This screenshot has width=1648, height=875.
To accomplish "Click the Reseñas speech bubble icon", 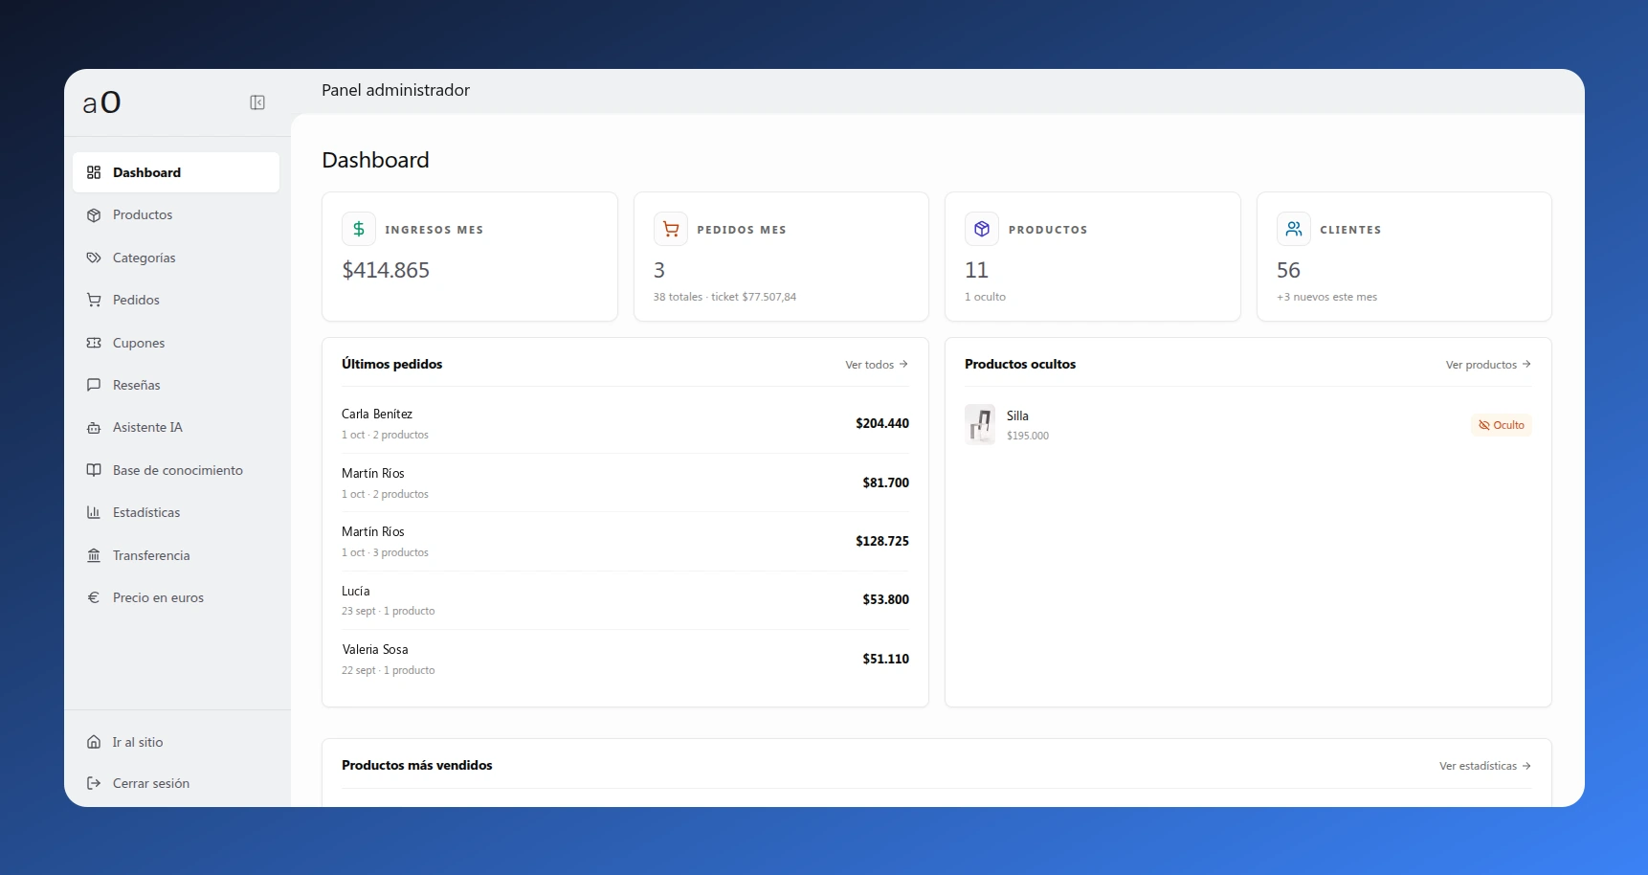I will click(94, 385).
